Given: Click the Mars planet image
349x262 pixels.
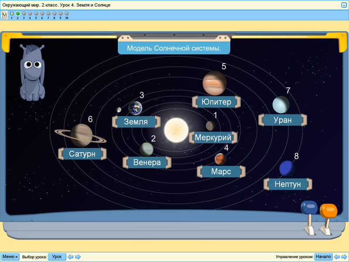Looking at the screenshot, I should click(x=220, y=159).
